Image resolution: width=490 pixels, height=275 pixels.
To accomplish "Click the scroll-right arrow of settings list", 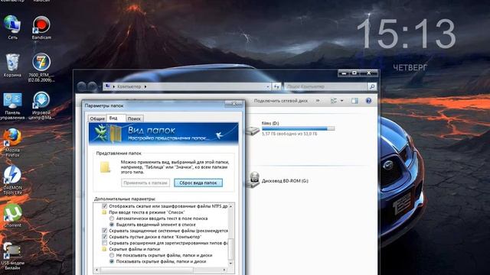I will point(225,270).
